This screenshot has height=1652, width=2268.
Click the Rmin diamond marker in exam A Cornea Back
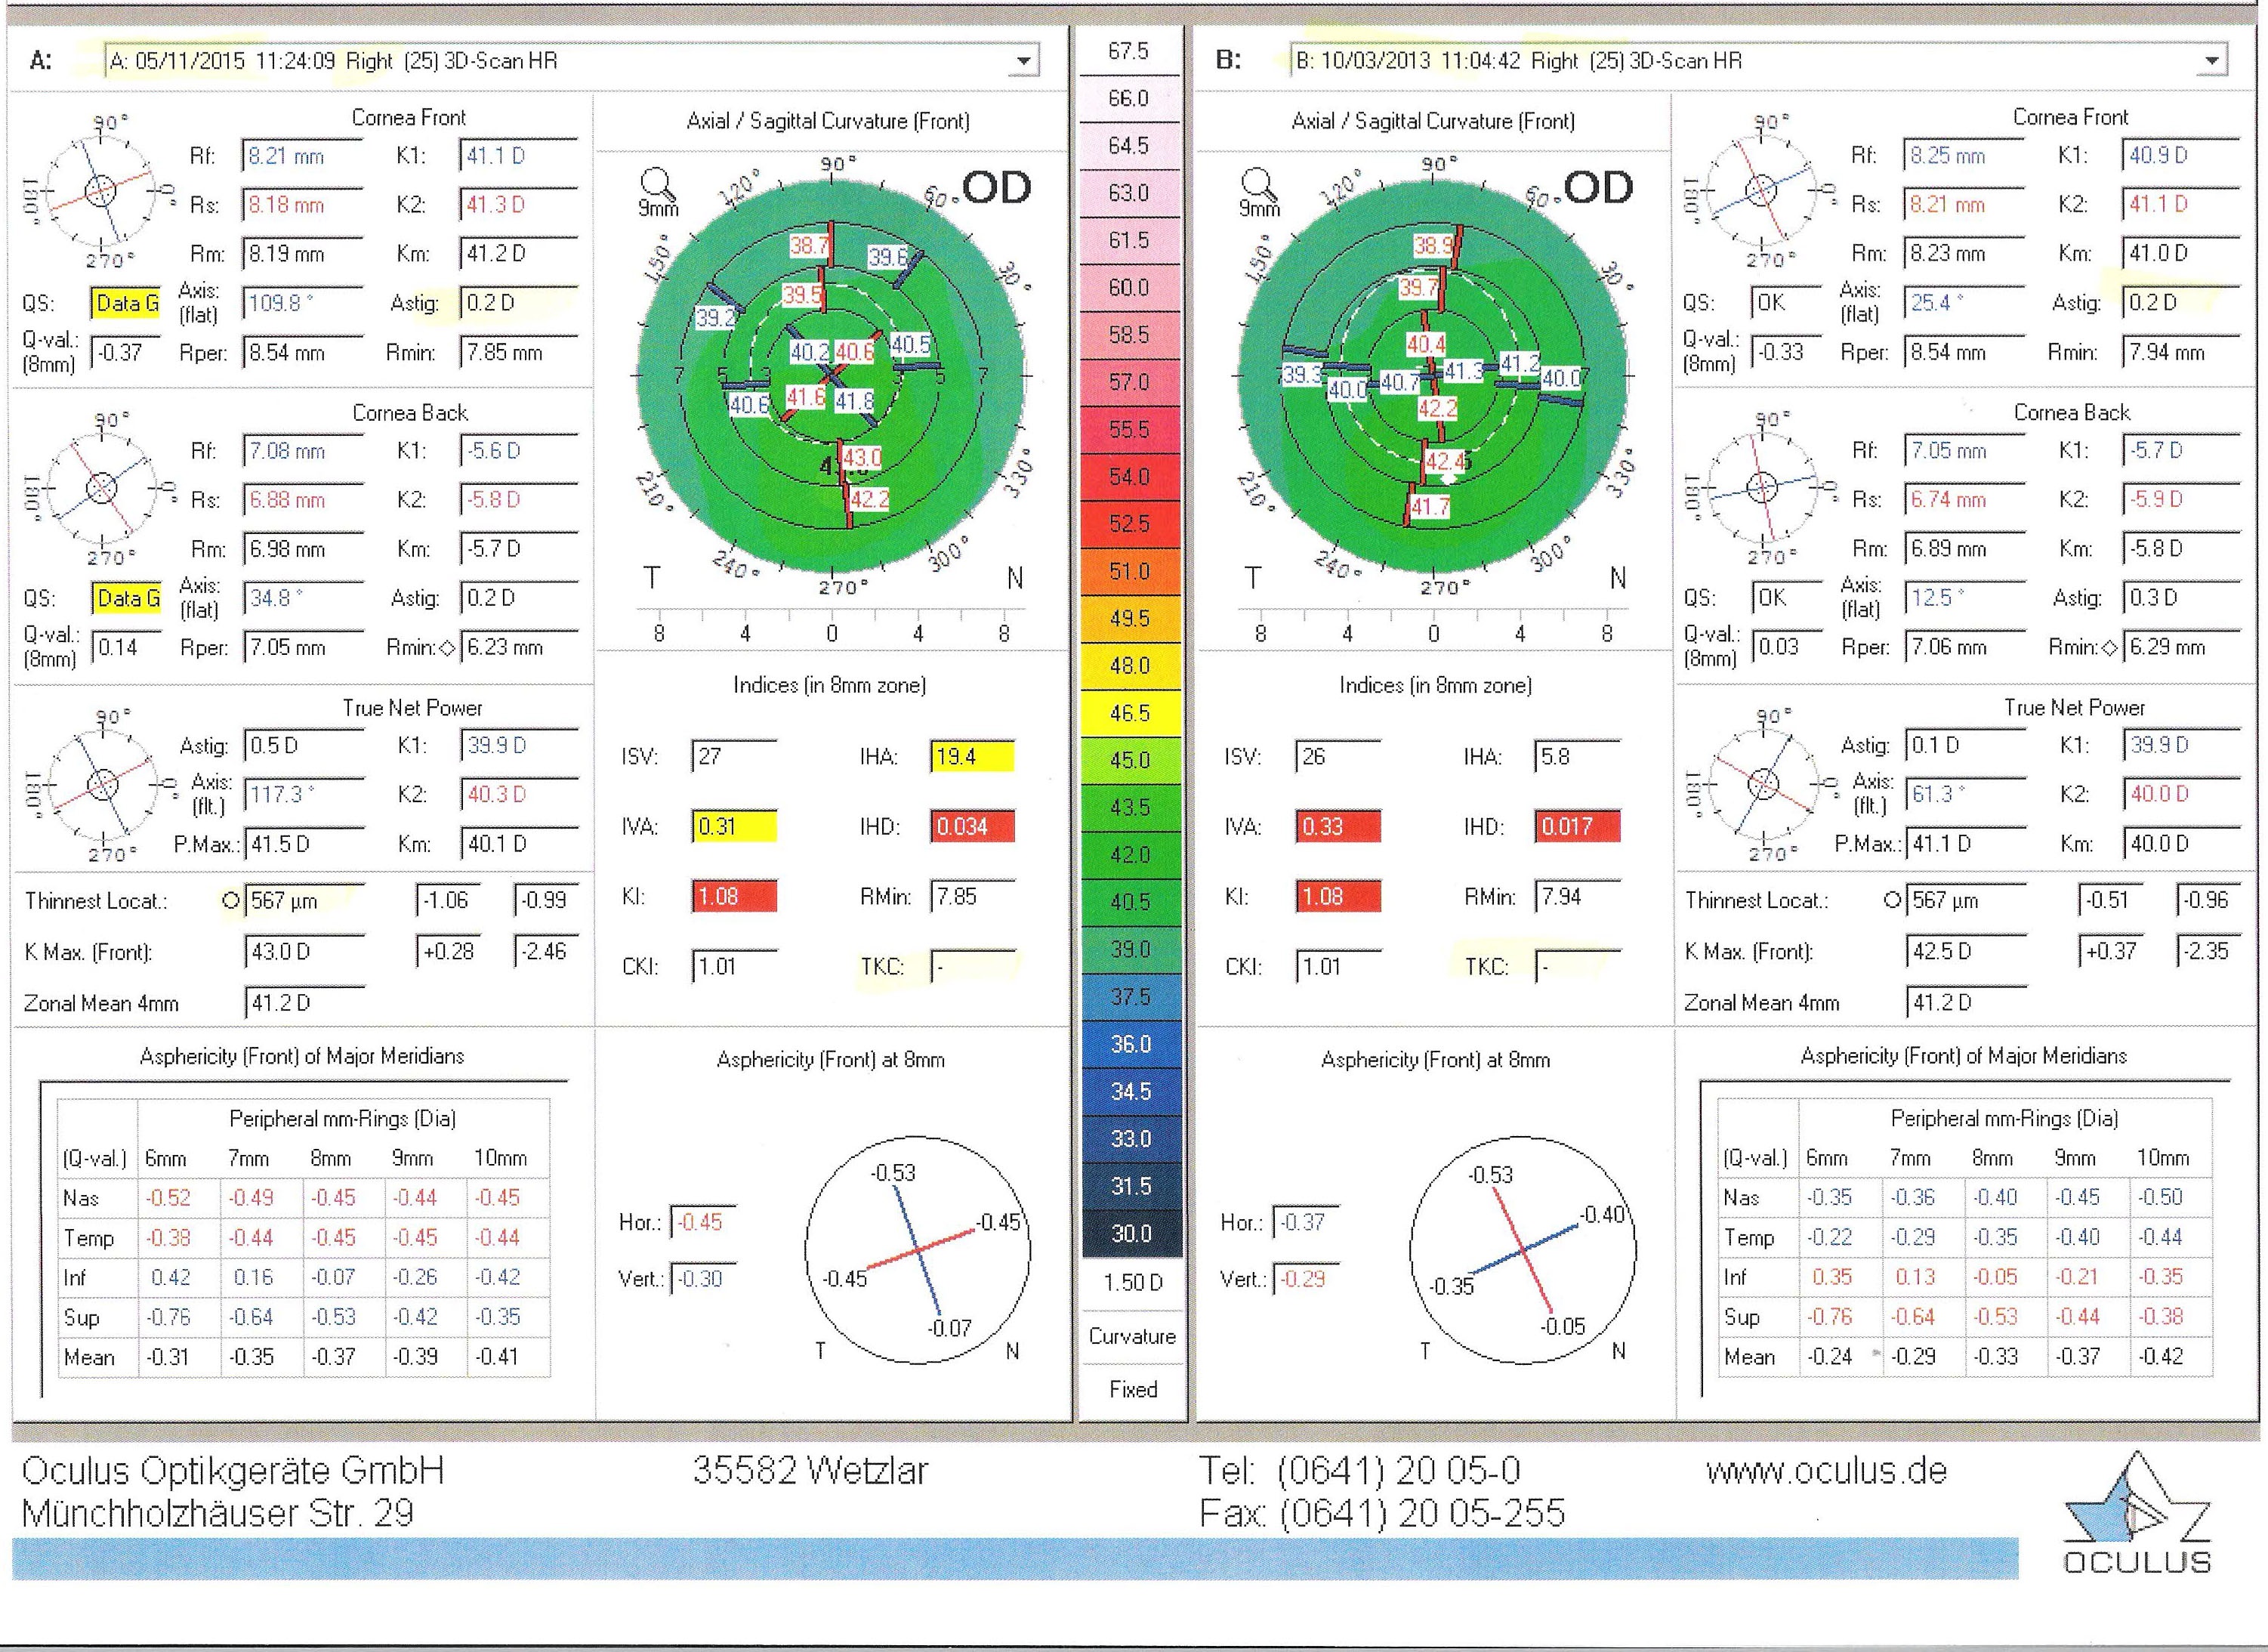(x=447, y=648)
